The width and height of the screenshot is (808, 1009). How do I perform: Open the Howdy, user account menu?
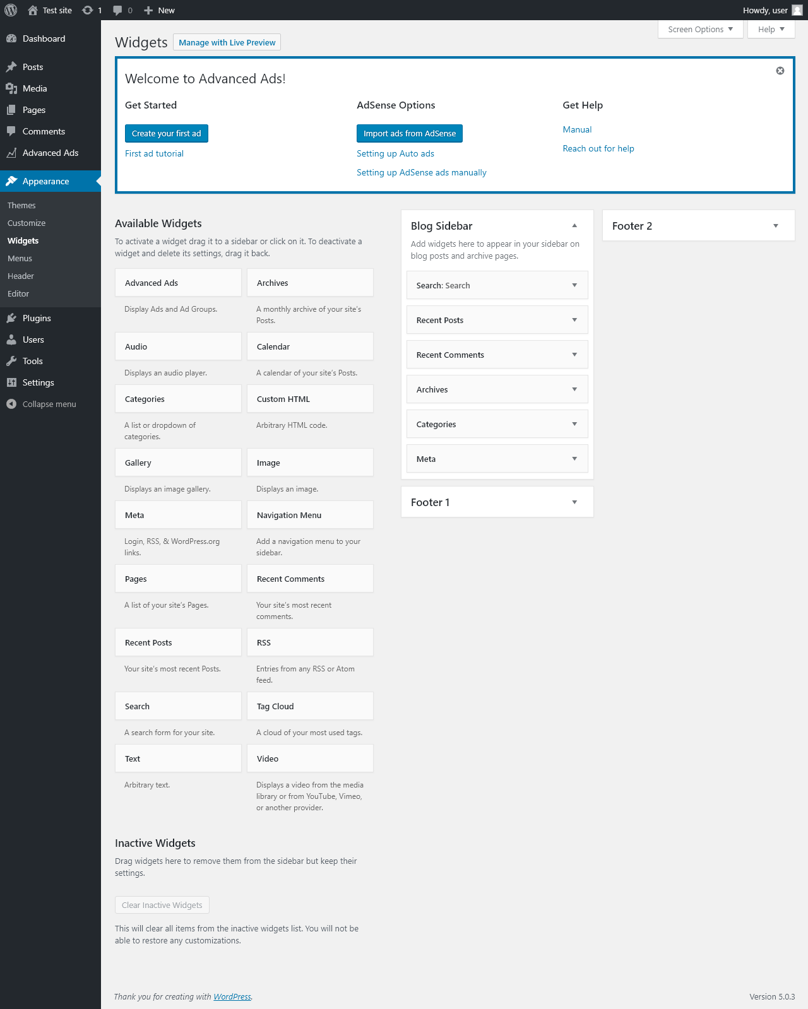point(773,10)
